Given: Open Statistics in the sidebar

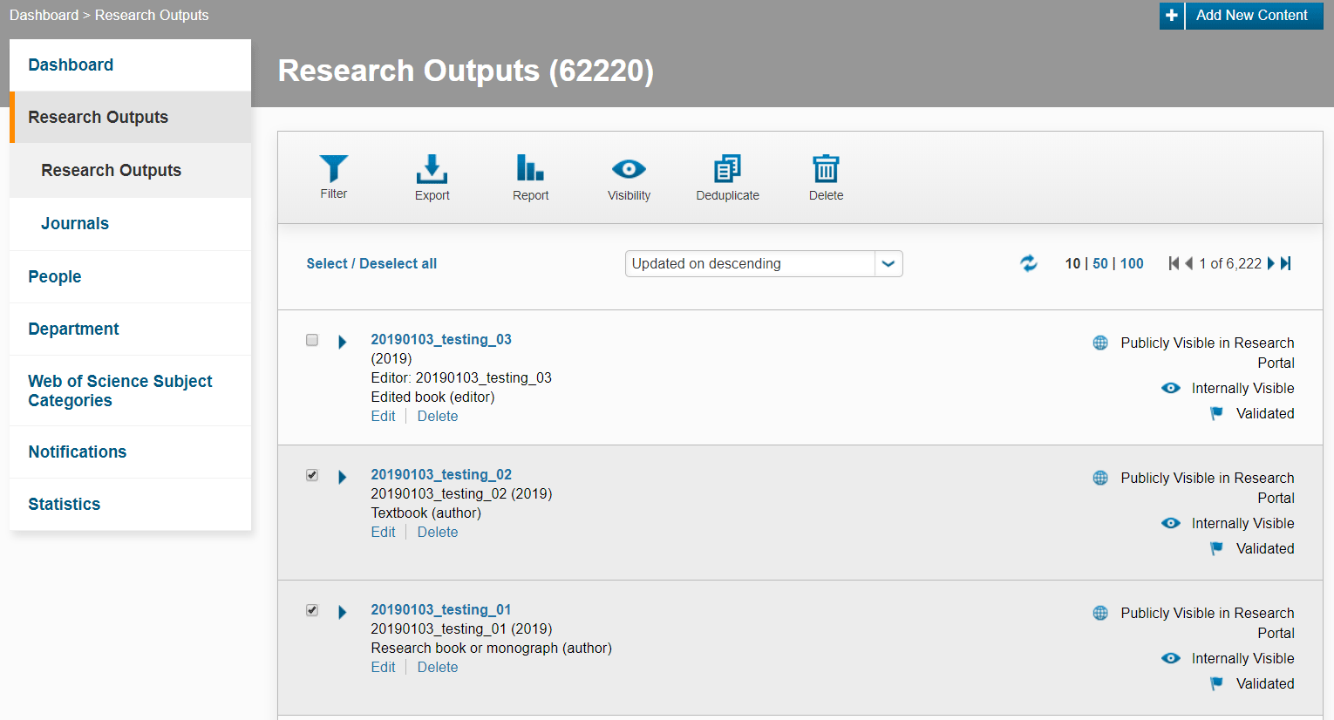Looking at the screenshot, I should (130, 504).
